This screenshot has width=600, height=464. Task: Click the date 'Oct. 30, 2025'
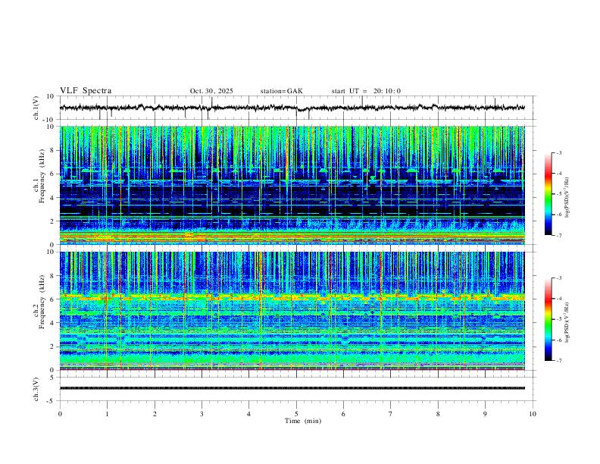pos(211,91)
